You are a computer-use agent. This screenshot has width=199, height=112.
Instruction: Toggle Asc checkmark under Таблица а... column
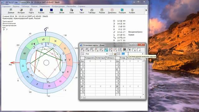[110, 61]
